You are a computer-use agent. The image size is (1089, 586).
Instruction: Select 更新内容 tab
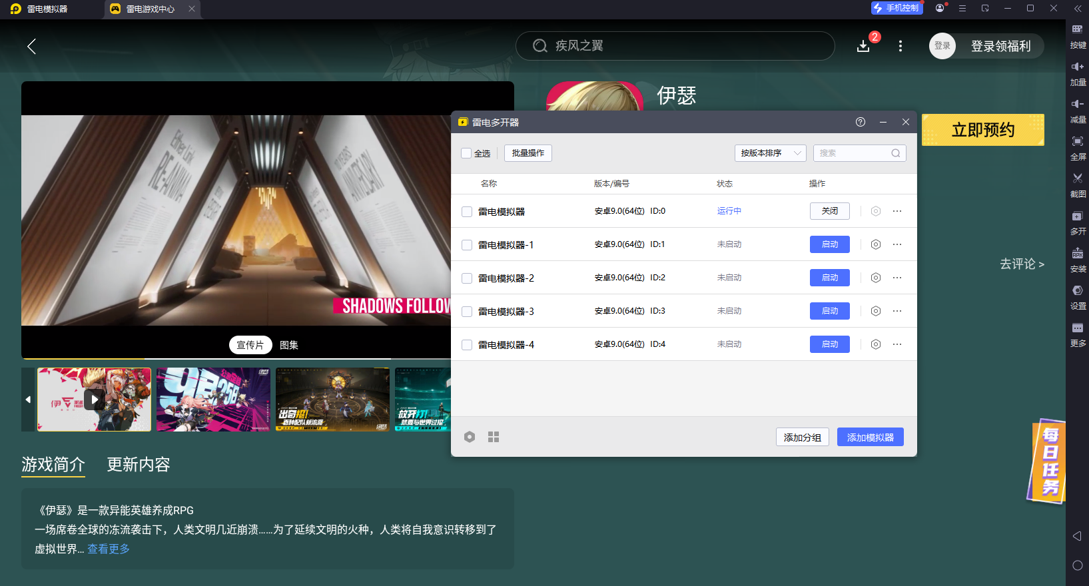[139, 464]
